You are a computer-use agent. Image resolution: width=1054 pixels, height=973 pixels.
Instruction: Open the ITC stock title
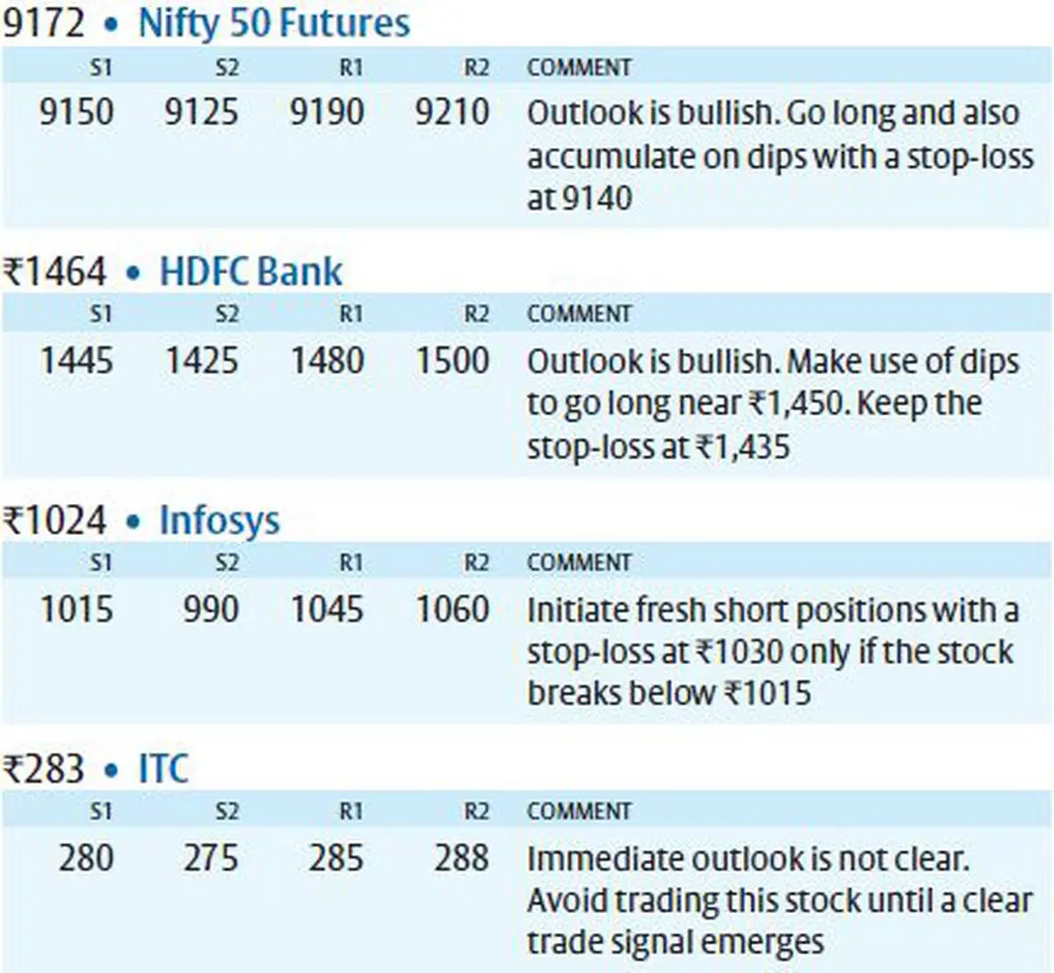pos(163,769)
